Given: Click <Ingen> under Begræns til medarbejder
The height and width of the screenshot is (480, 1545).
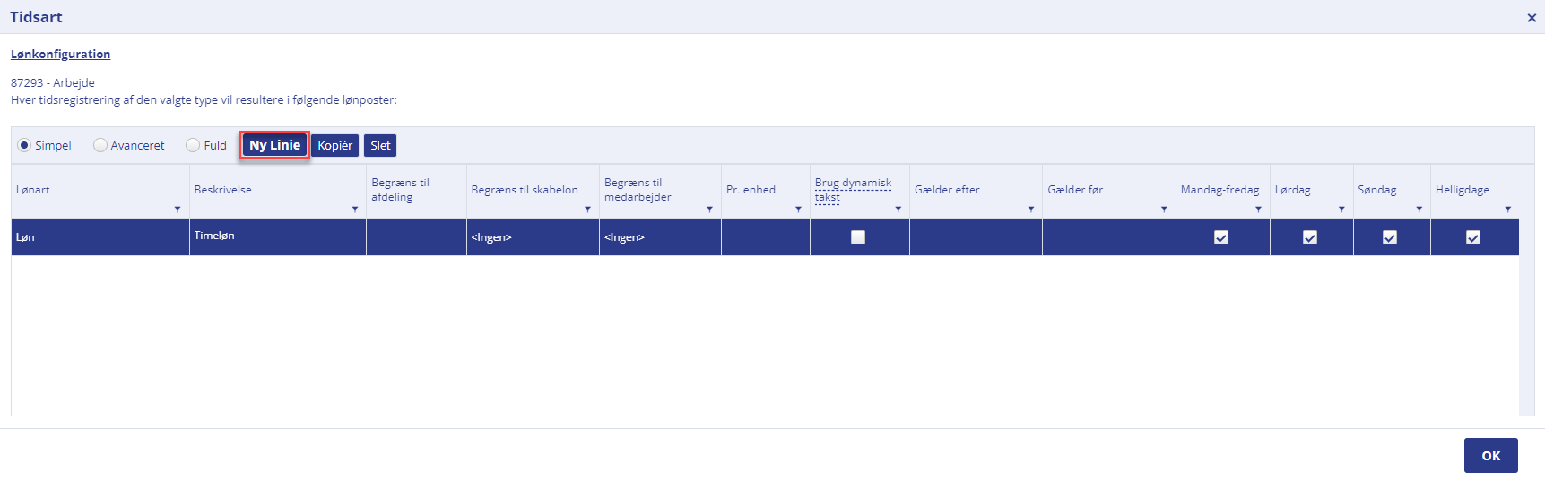Looking at the screenshot, I should click(660, 237).
